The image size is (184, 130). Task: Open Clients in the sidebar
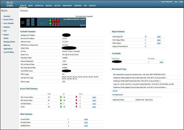6,38
